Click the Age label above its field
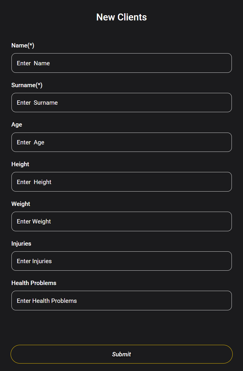This screenshot has height=371, width=243. 17,125
